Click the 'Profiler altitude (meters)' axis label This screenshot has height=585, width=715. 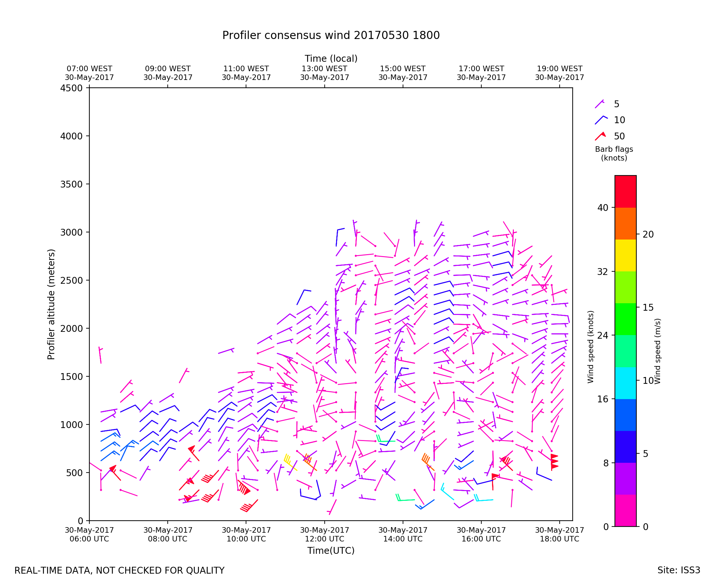pos(51,304)
